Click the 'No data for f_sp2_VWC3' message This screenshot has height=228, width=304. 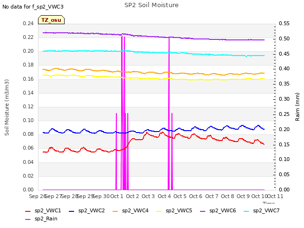(33, 7)
